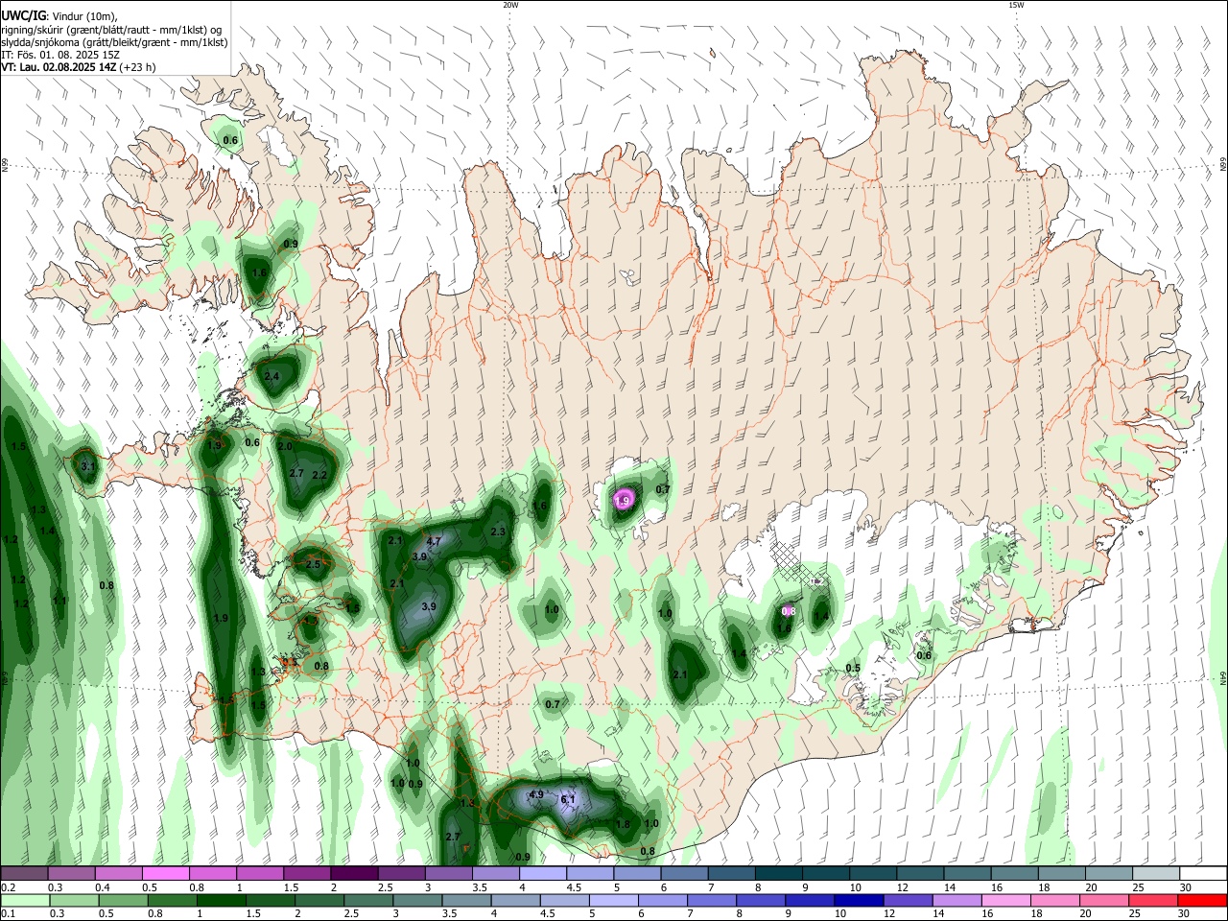Click the magenta-circled 1.9 snow value

click(x=623, y=501)
